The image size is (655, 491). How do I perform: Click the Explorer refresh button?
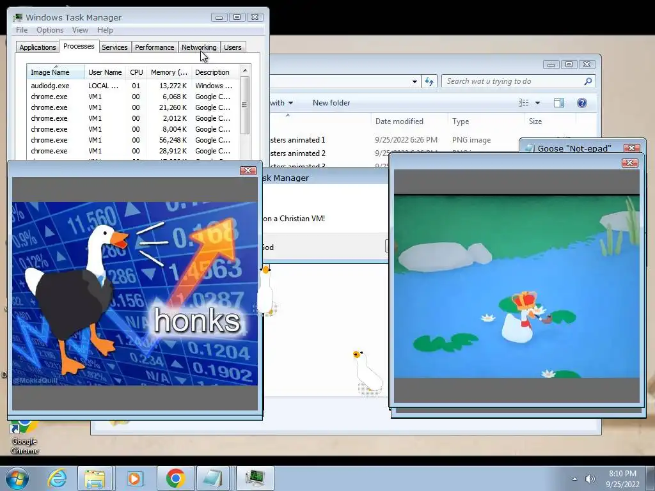(x=429, y=81)
